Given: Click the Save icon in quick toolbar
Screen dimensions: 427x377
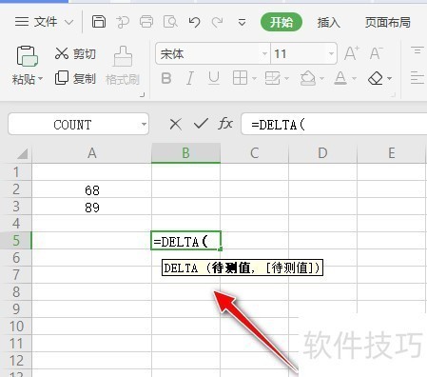Looking at the screenshot, I should [99, 22].
